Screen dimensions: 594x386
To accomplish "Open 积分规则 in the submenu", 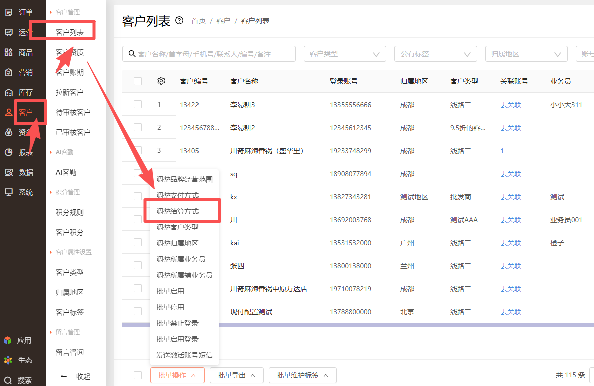I will (x=69, y=212).
